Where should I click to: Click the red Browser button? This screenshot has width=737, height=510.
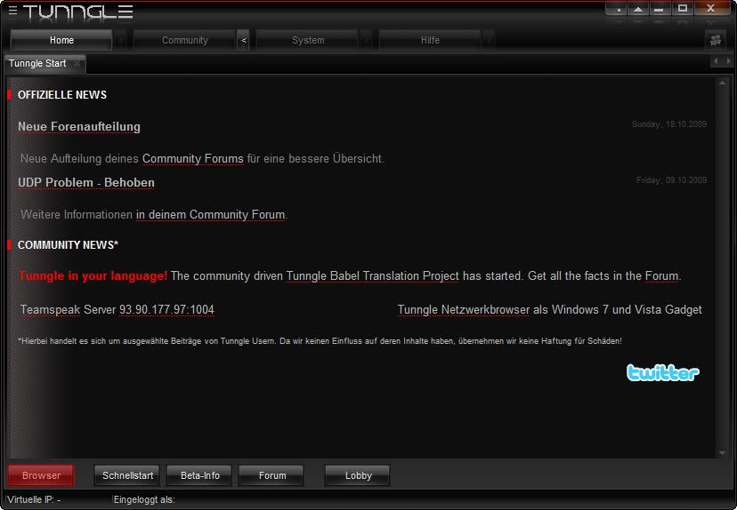41,475
